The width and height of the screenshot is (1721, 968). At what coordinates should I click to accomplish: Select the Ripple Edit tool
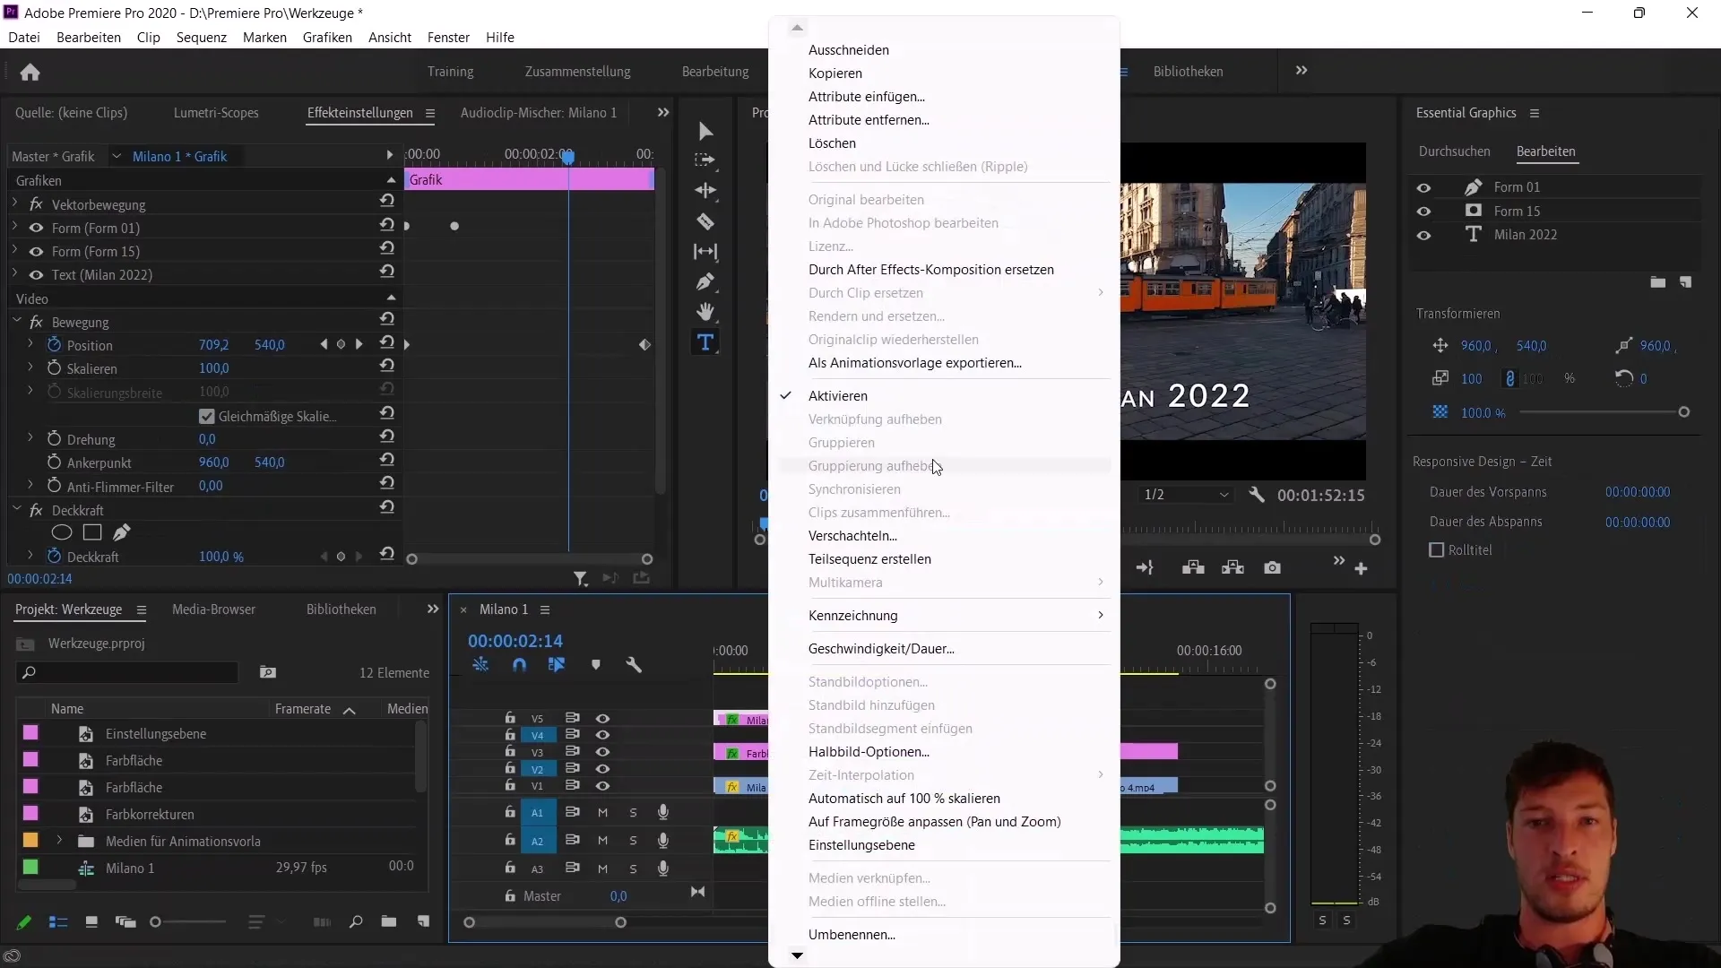tap(705, 191)
